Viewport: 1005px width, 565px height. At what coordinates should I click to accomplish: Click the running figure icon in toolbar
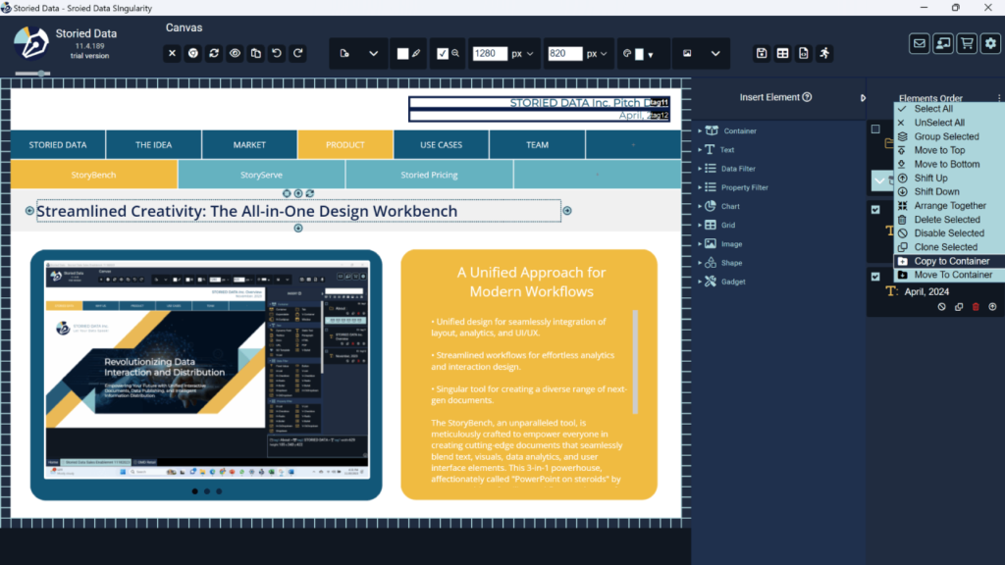[824, 53]
